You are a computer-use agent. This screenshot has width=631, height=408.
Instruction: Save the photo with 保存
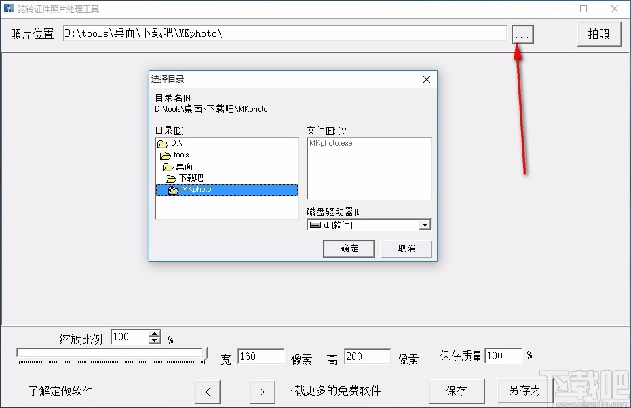tap(457, 390)
